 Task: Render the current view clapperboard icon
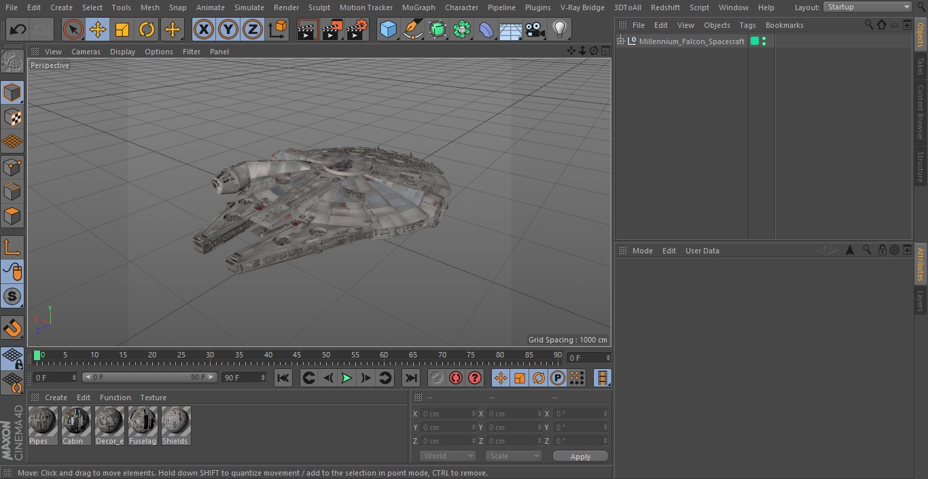click(x=308, y=29)
